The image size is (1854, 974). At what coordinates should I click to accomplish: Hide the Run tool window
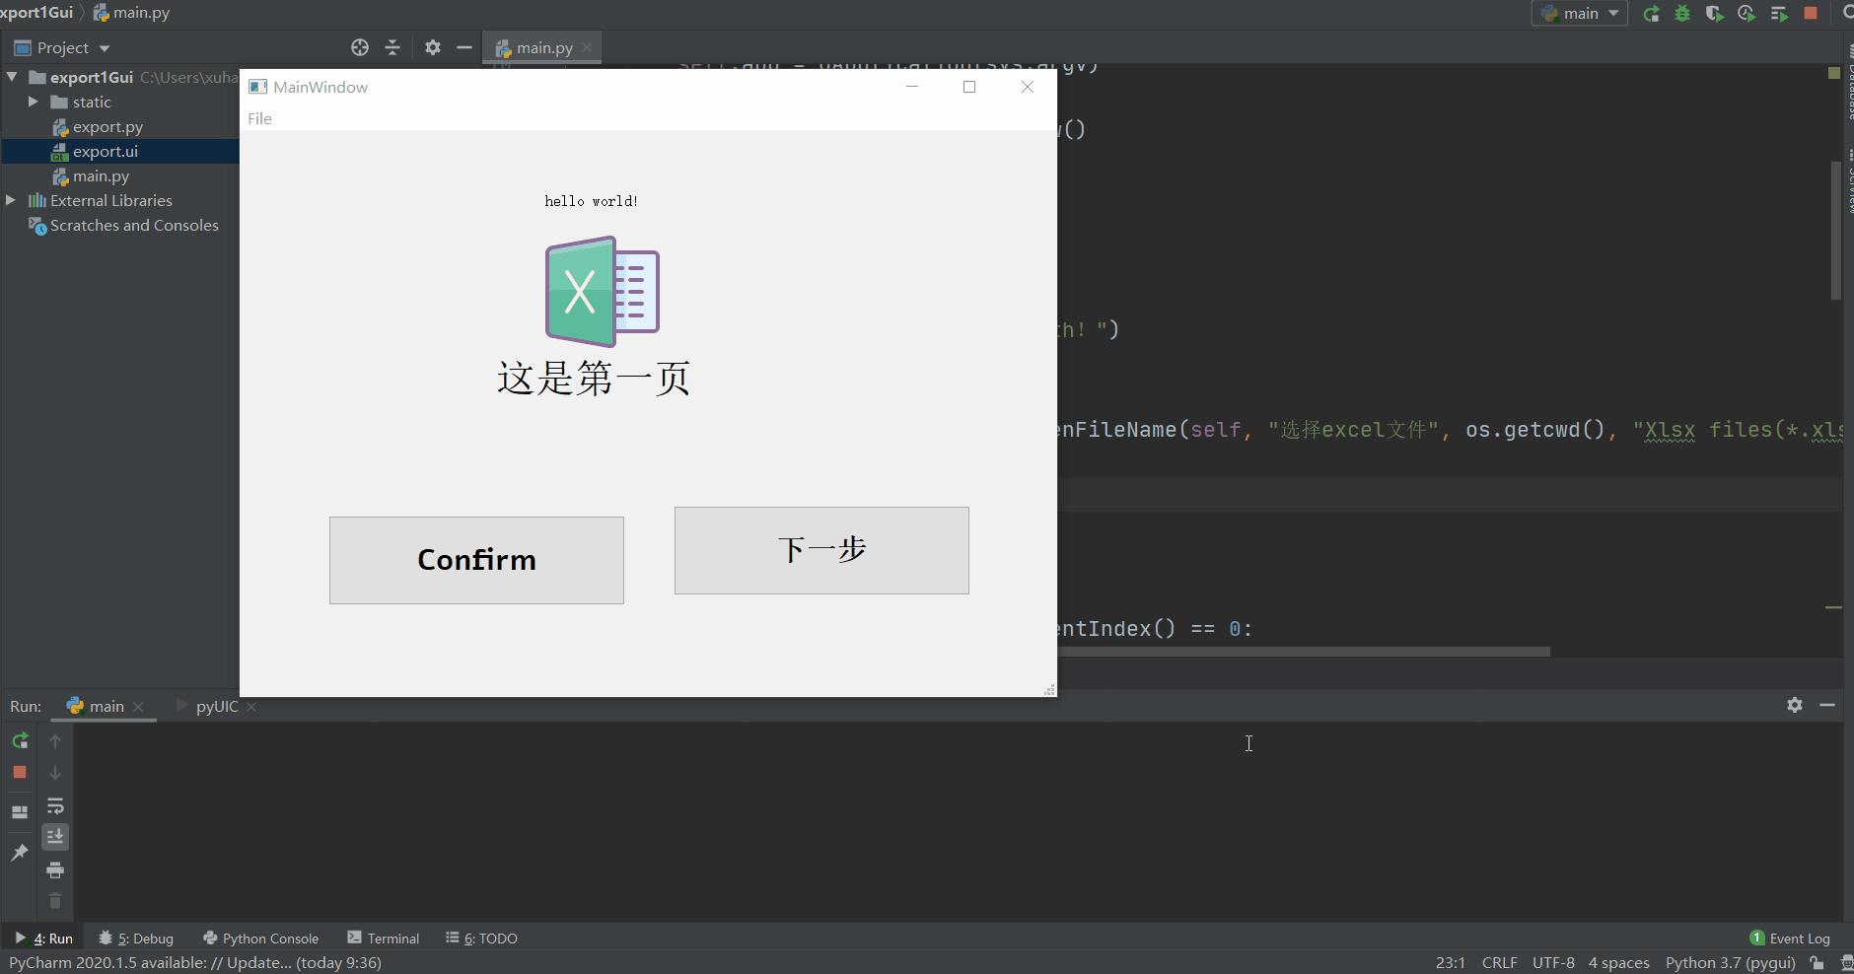(1827, 705)
